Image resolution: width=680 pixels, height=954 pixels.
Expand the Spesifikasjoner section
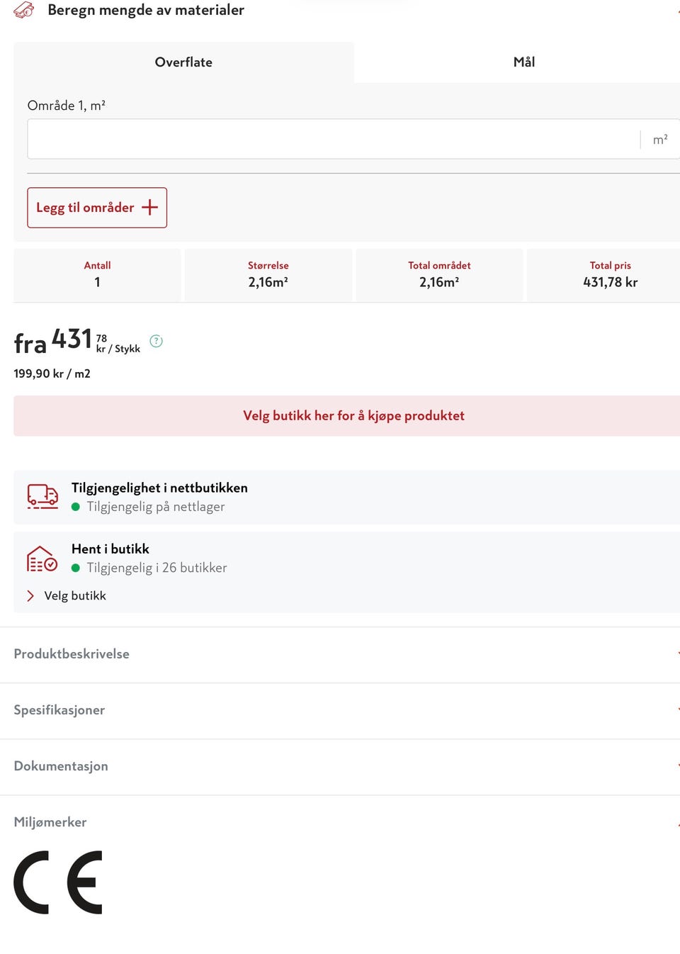pyautogui.click(x=340, y=710)
